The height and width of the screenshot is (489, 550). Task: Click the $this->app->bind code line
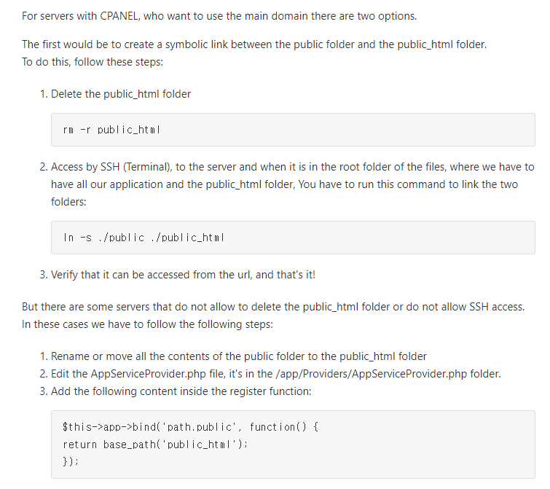[x=191, y=426]
